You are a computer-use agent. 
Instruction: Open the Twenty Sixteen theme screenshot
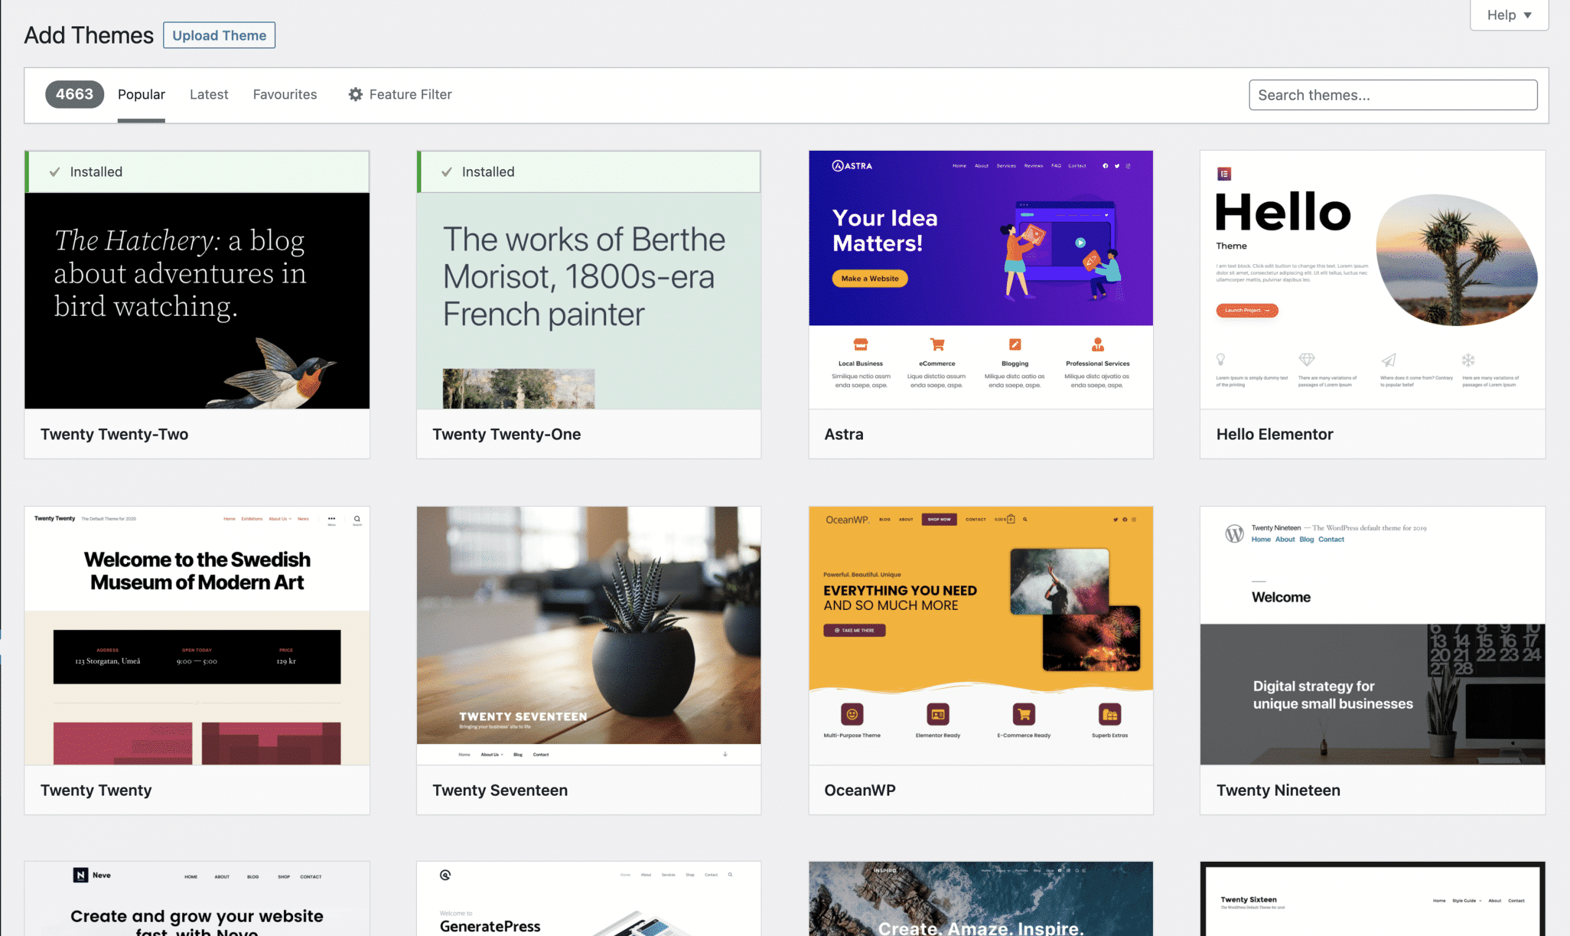click(1373, 899)
